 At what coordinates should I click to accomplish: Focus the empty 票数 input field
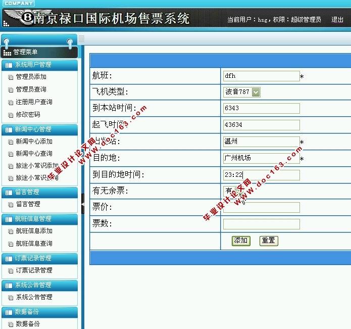point(262,224)
